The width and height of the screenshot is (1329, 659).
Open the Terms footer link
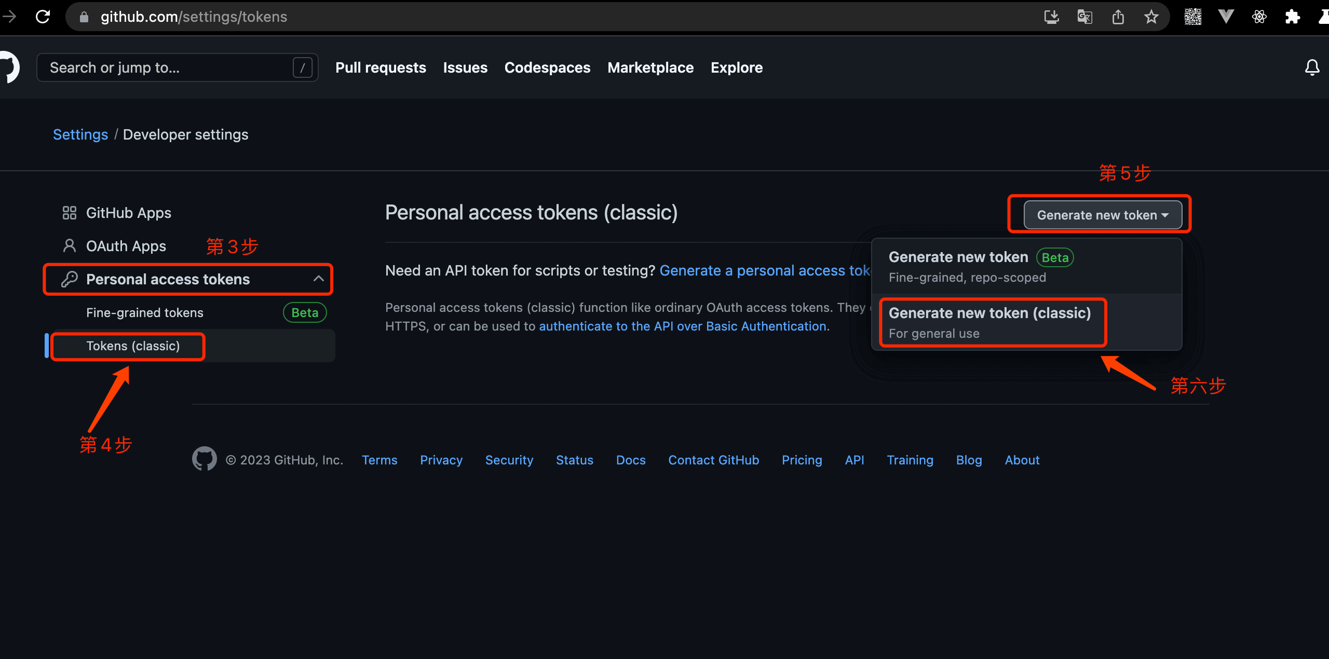(379, 460)
